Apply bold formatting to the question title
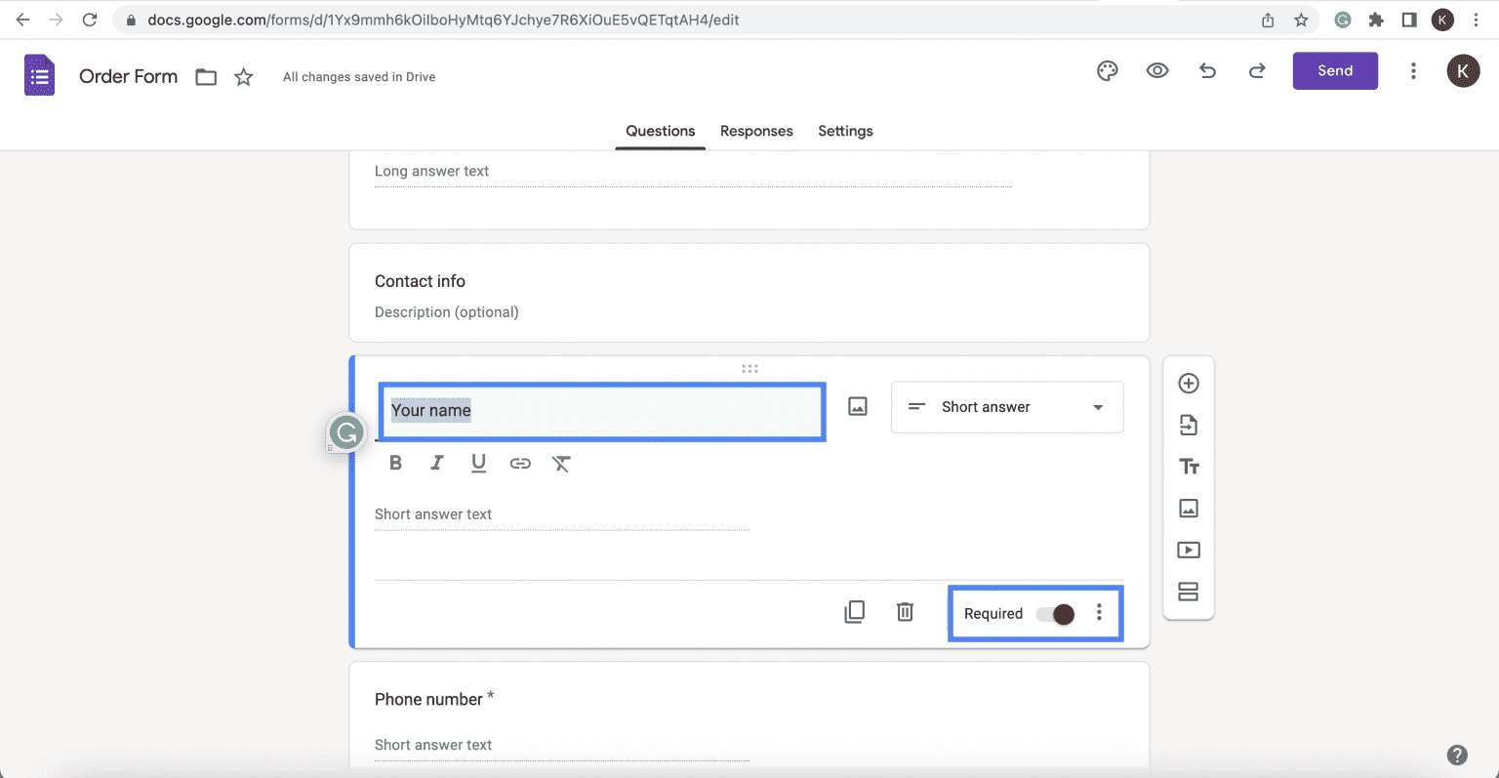1499x778 pixels. [395, 463]
